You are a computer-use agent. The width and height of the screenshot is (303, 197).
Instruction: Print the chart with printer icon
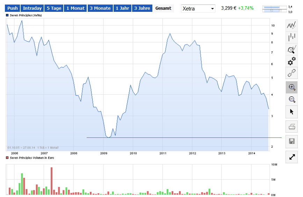[292, 127]
